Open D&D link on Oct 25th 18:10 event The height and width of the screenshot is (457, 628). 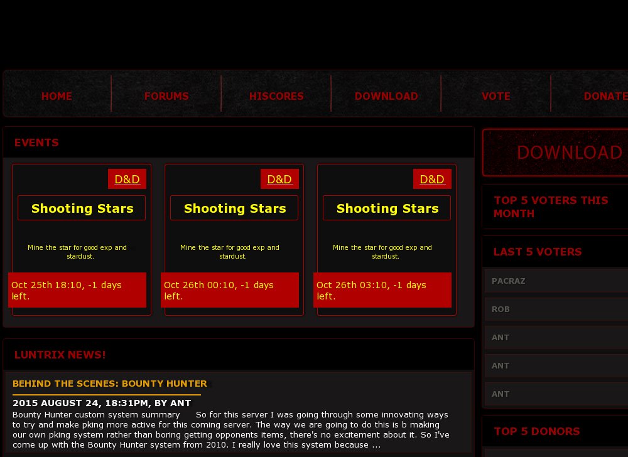pos(127,180)
